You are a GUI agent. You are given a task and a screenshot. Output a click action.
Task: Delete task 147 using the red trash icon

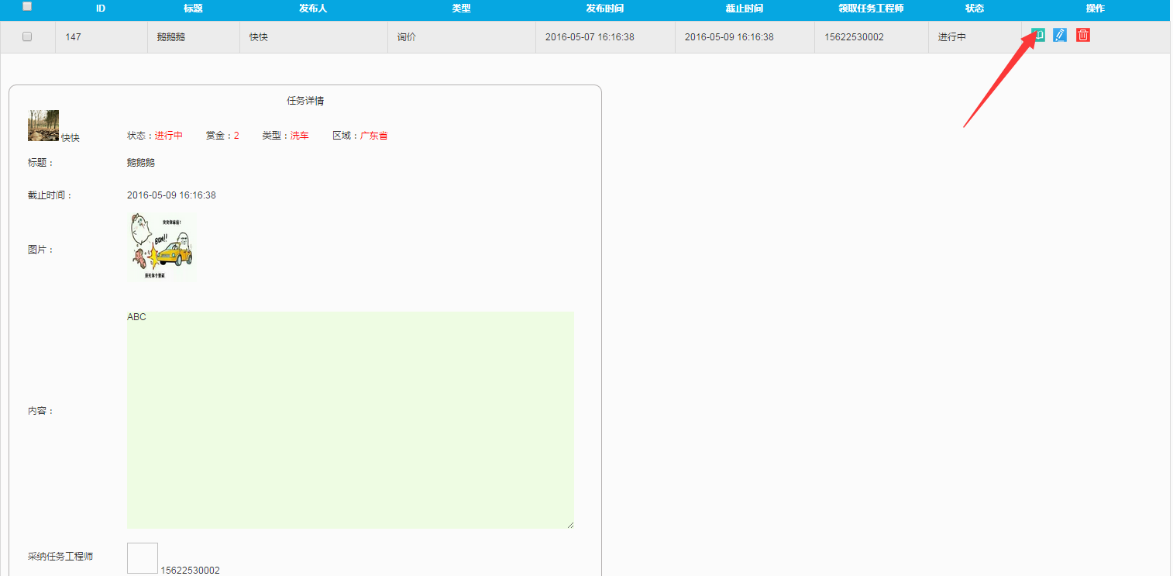tap(1083, 35)
